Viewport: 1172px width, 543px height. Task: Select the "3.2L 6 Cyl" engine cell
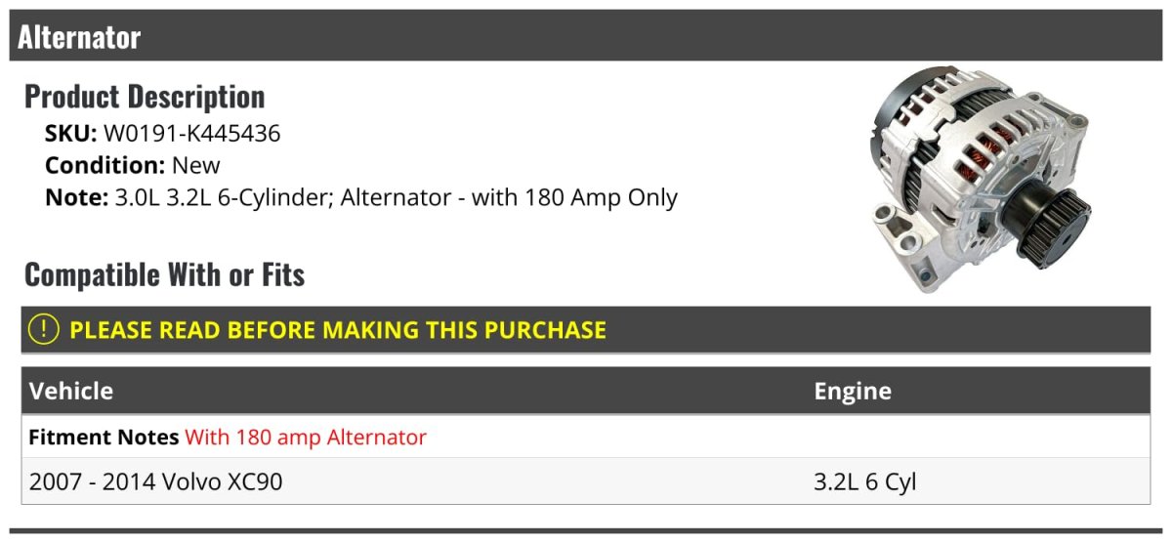865,481
